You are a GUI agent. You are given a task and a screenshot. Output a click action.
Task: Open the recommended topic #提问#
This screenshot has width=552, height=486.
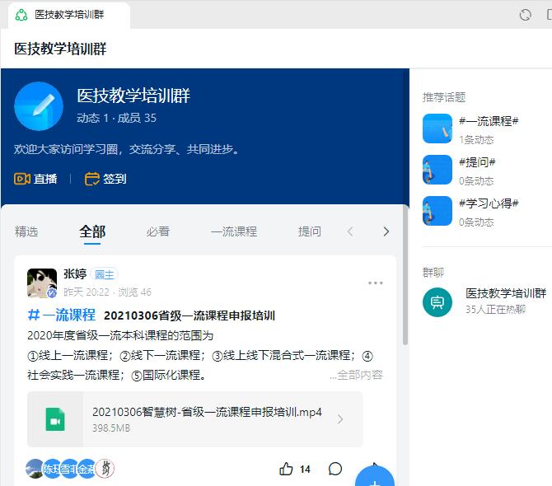[476, 162]
